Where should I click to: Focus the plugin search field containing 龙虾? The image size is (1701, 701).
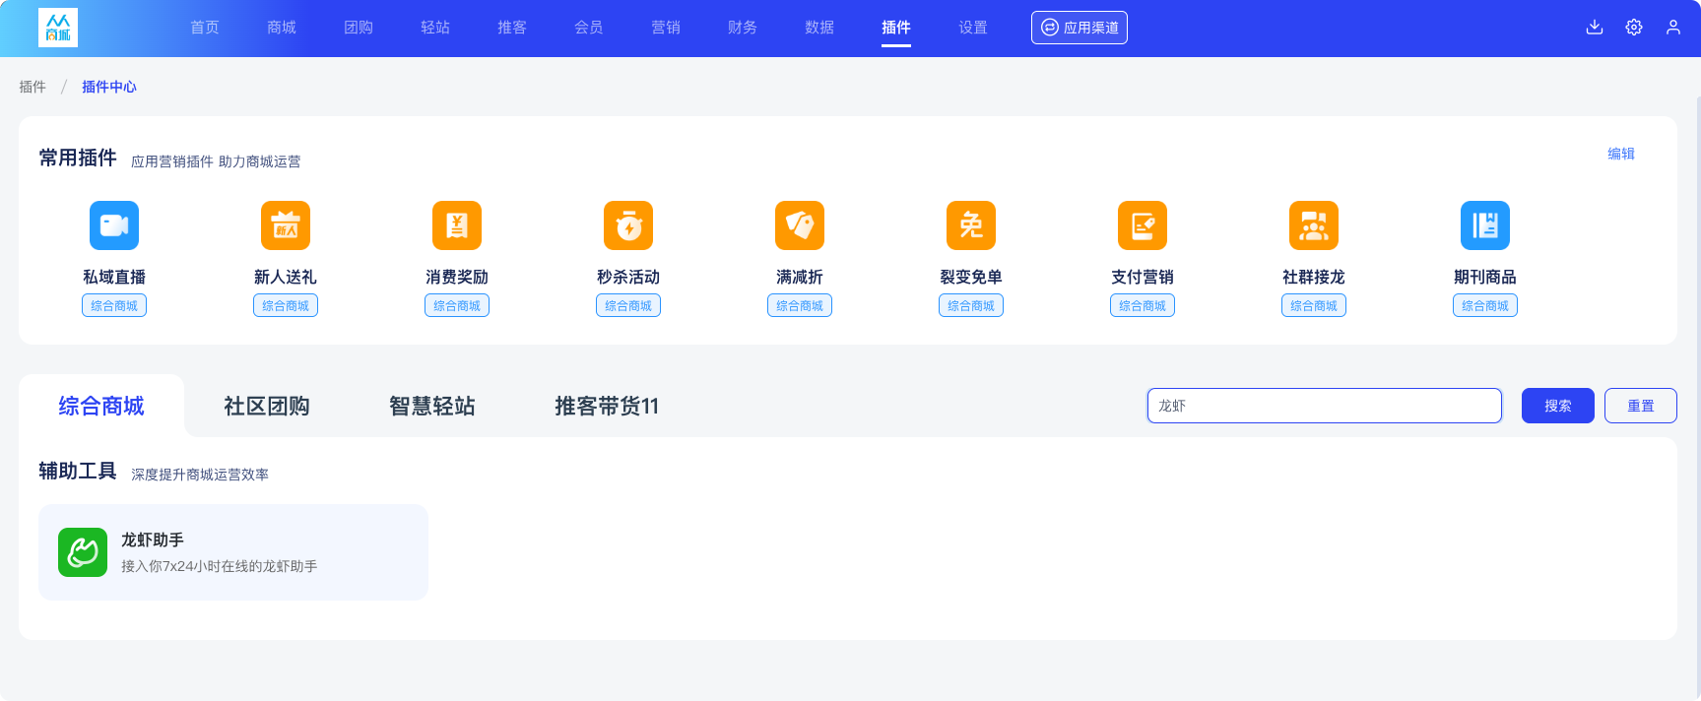pos(1325,406)
